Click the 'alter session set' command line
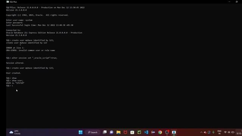 click(x=32, y=58)
